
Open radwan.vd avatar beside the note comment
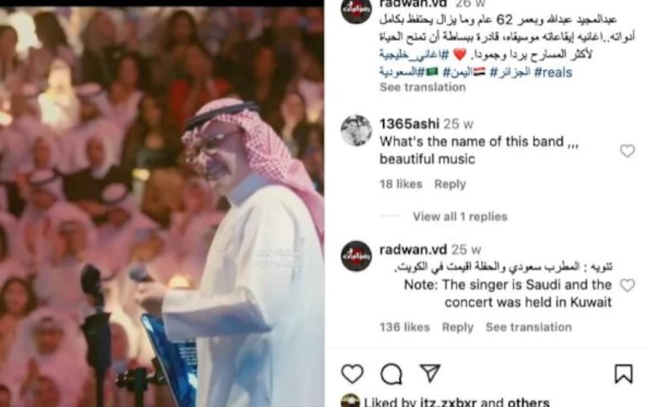356,256
